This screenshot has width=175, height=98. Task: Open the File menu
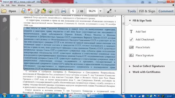[2, 5]
